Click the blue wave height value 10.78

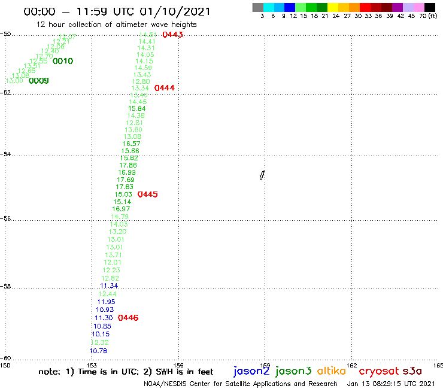click(98, 351)
